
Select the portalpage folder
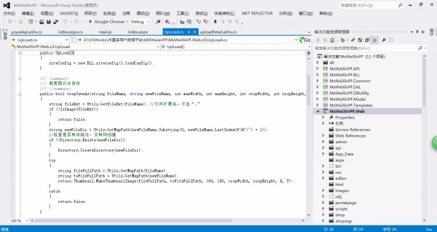346,203
